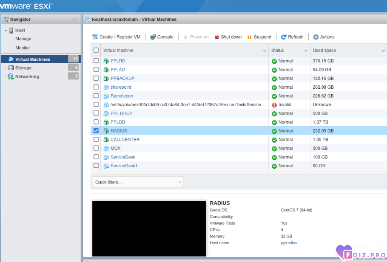387x262 pixels.
Task: Click the PPLAD VM icon
Action: (x=106, y=70)
